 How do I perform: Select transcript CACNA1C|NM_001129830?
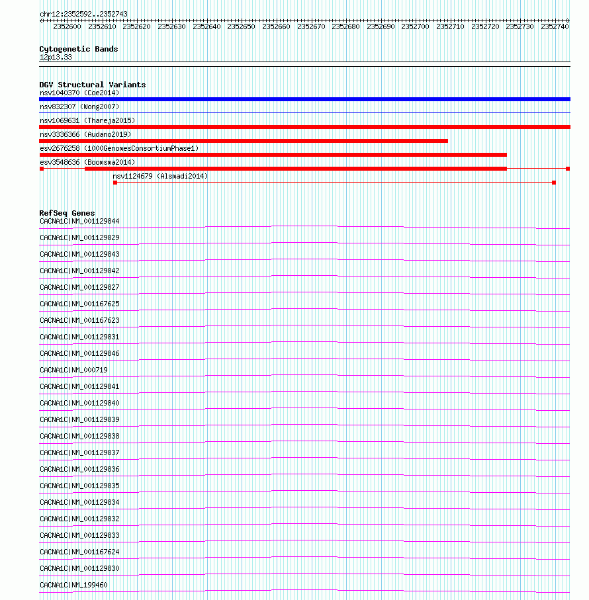pos(79,569)
